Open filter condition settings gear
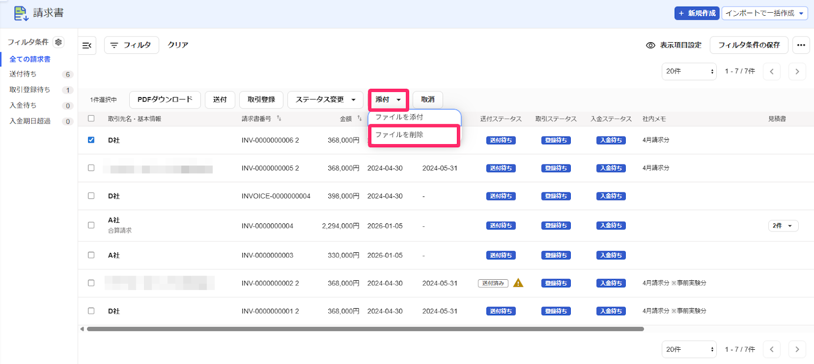The height and width of the screenshot is (364, 814). pos(59,42)
